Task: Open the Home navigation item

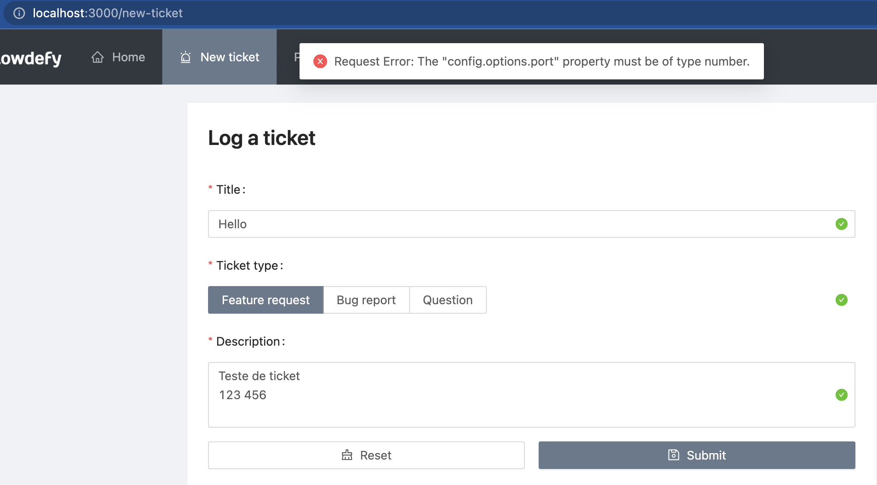Action: pyautogui.click(x=118, y=57)
